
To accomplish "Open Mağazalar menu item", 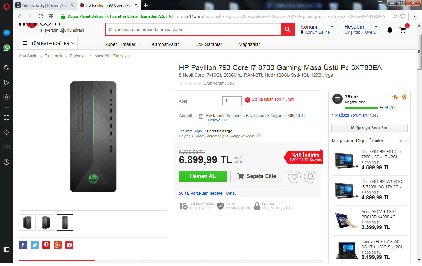I will coord(249,44).
